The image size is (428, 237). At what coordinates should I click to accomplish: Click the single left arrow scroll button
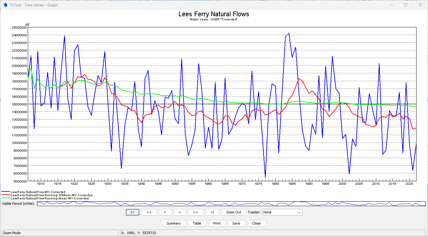tap(165, 212)
